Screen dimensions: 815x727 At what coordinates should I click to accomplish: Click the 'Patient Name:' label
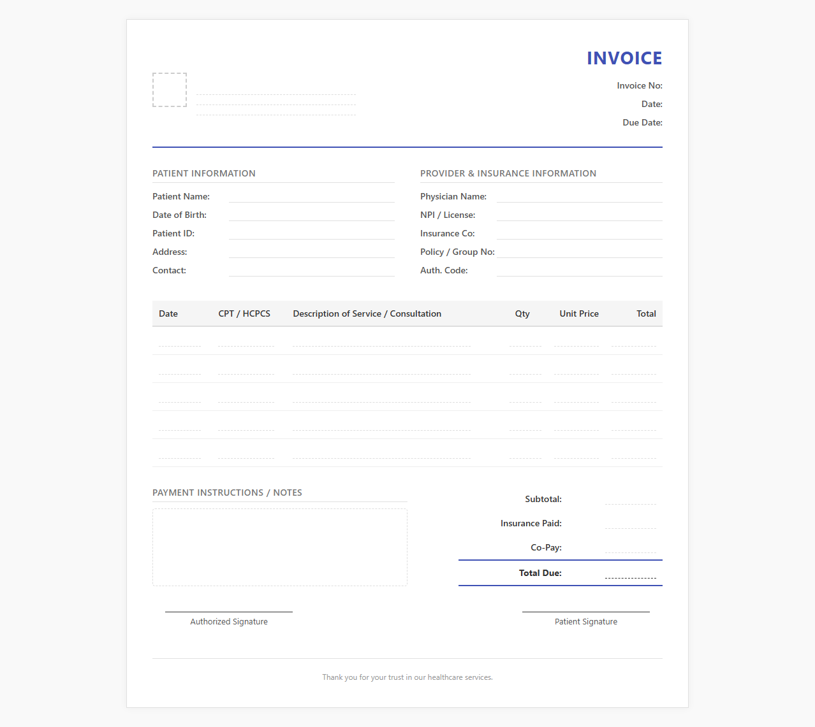(181, 196)
